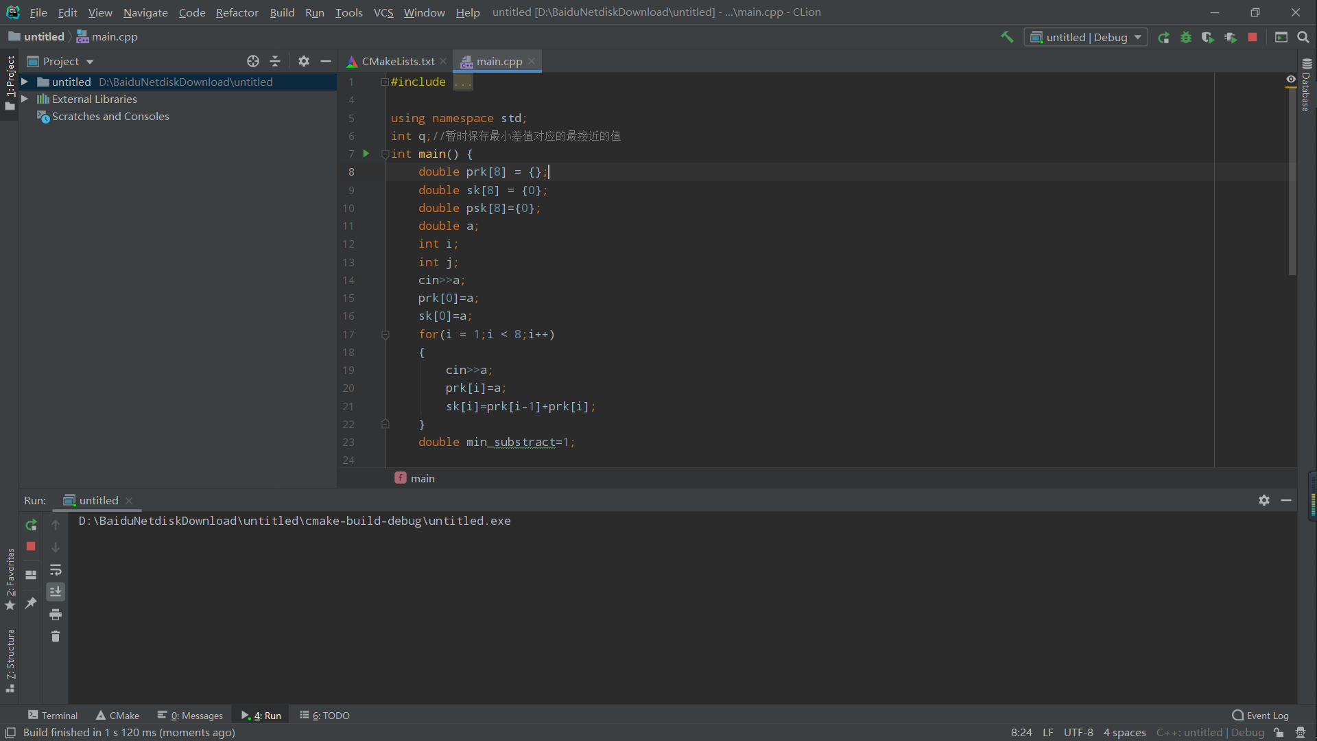Toggle Soft-Wrap in Run console
Image resolution: width=1317 pixels, height=741 pixels.
point(56,569)
